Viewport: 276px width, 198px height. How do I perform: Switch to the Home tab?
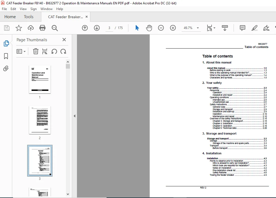(10, 17)
